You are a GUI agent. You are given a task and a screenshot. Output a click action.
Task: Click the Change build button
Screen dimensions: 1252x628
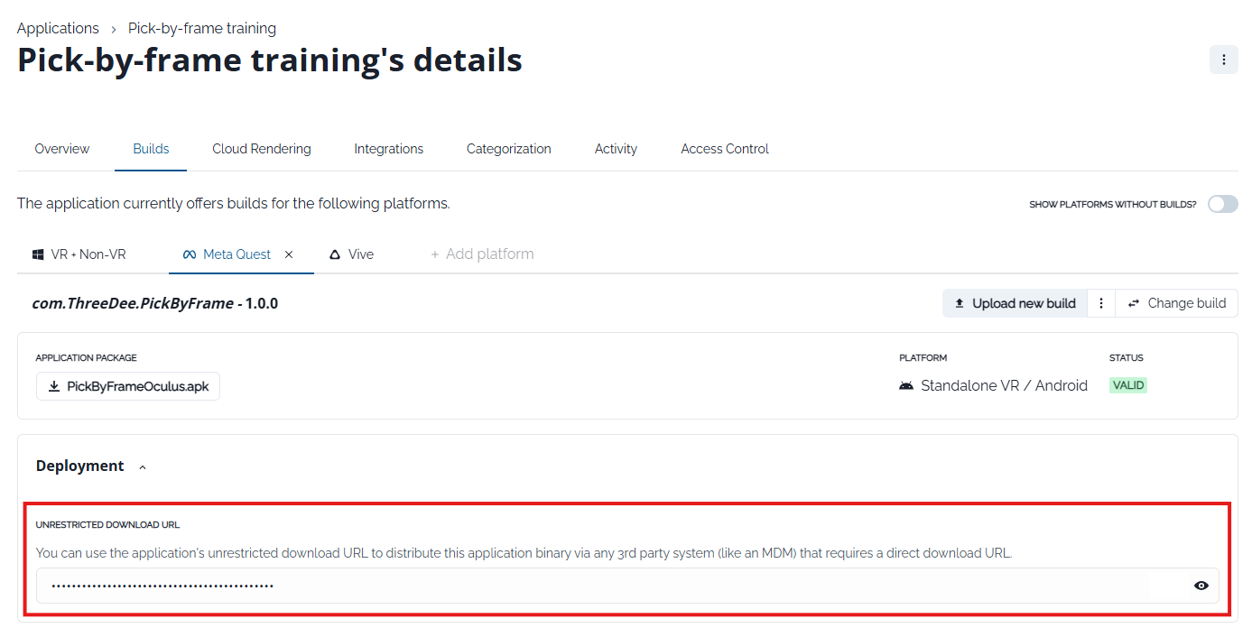coord(1177,304)
